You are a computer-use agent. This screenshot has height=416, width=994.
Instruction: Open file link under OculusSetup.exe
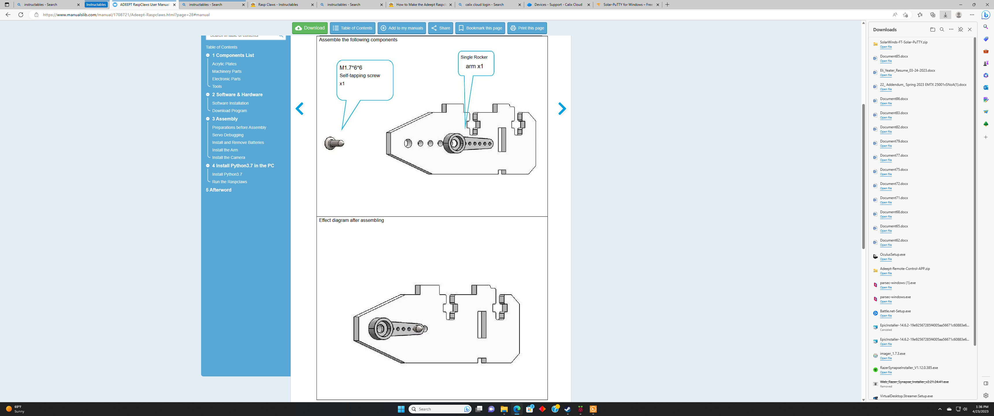point(886,259)
